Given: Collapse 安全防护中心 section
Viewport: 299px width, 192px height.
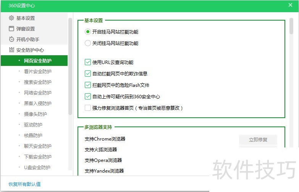Looking at the screenshot, I should coord(34,50).
